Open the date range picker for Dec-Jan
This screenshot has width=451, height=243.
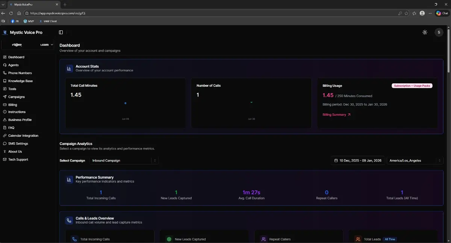click(357, 160)
